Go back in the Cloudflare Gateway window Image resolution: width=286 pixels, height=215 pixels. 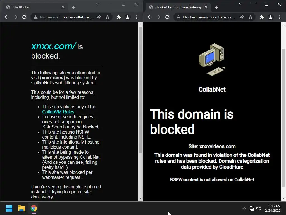(x=149, y=17)
